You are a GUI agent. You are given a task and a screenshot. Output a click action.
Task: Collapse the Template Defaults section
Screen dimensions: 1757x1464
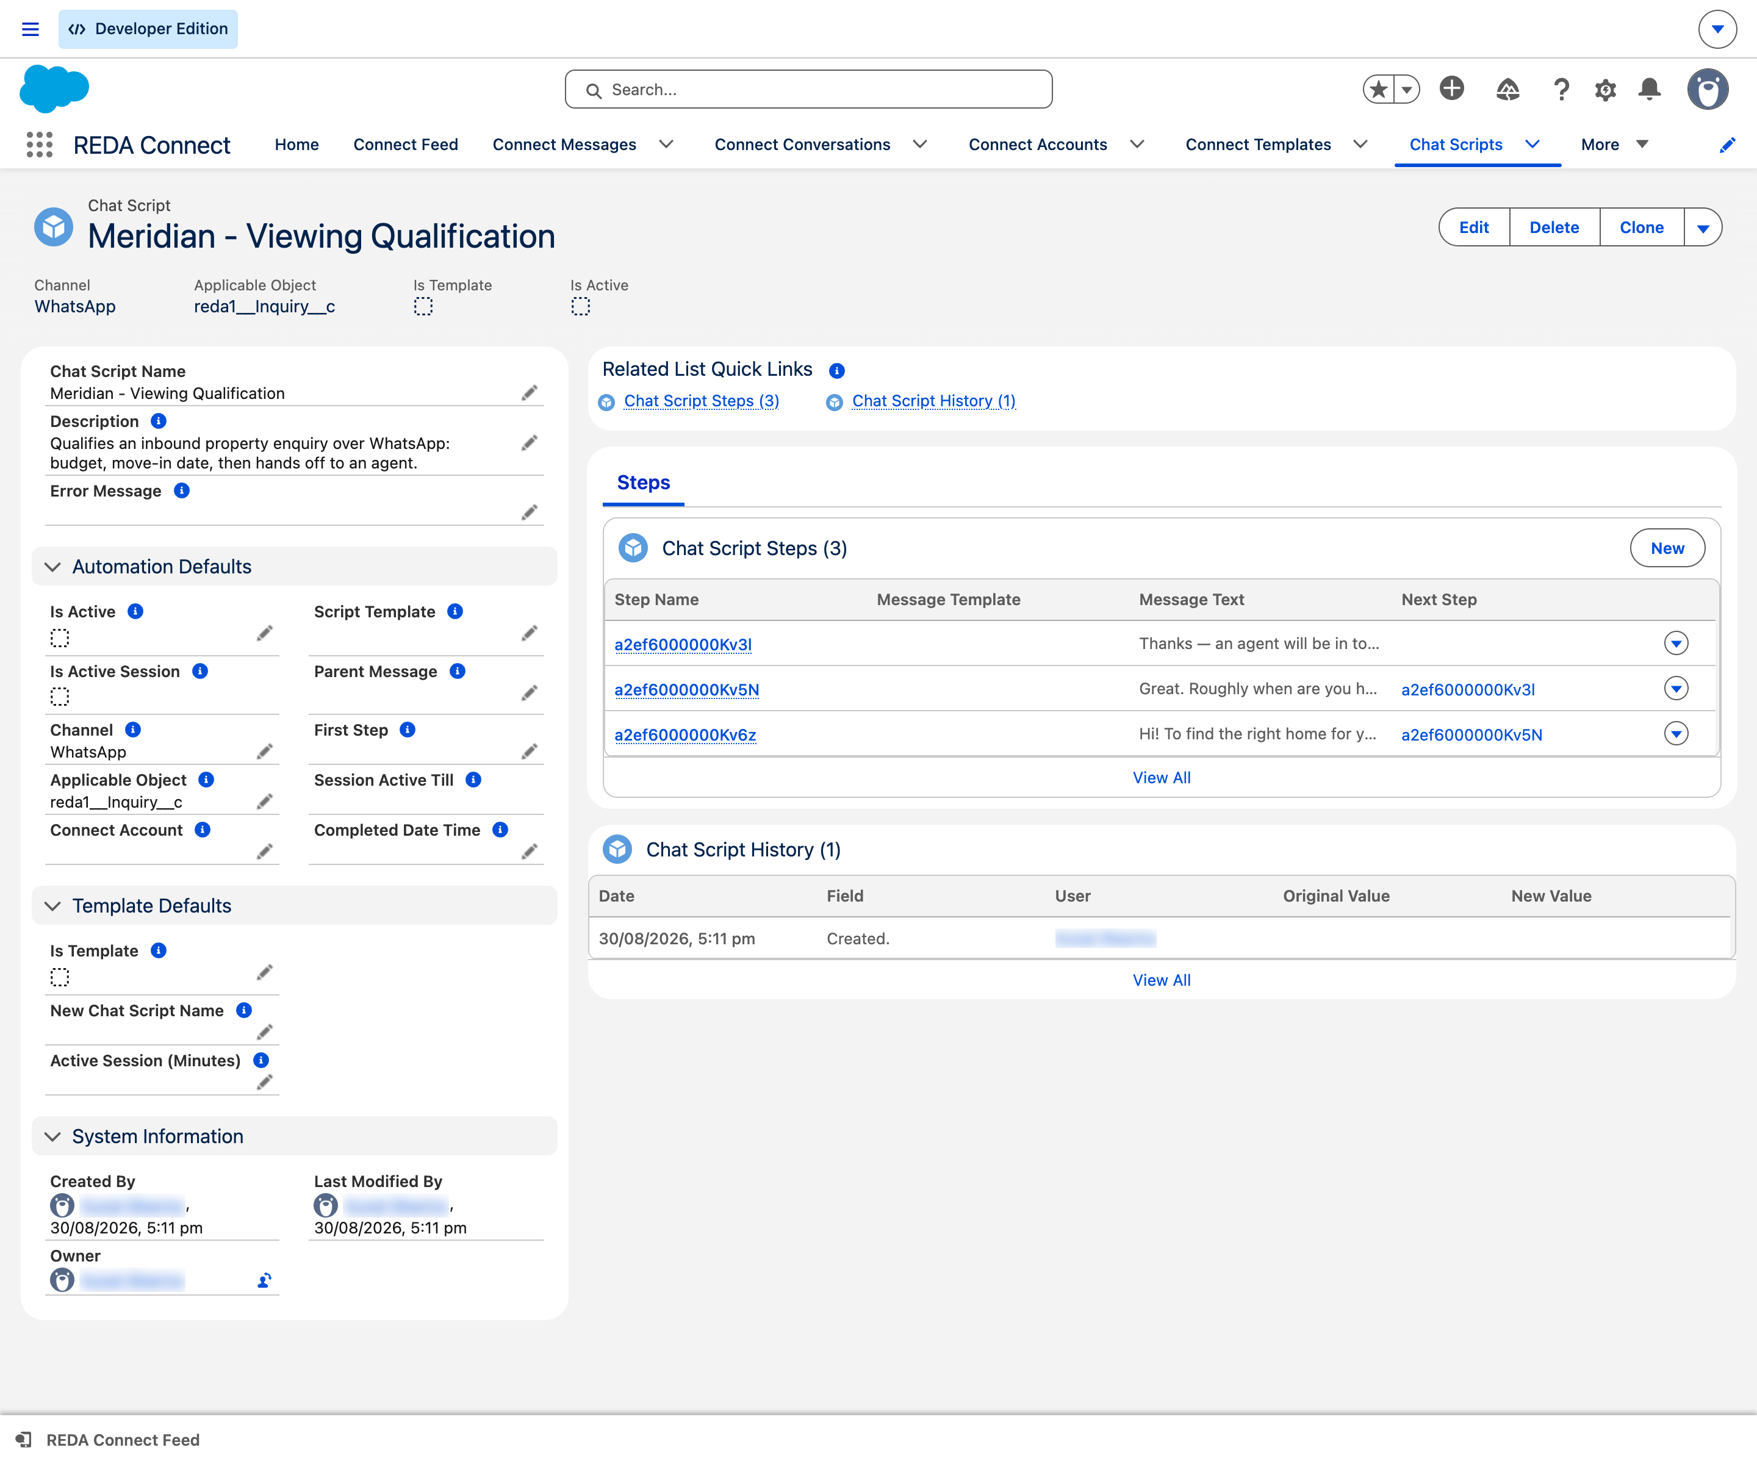point(52,906)
